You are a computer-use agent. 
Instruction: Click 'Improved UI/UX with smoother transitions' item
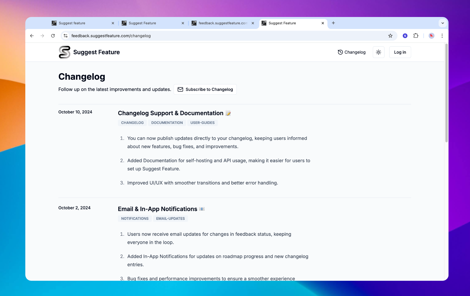tap(203, 183)
